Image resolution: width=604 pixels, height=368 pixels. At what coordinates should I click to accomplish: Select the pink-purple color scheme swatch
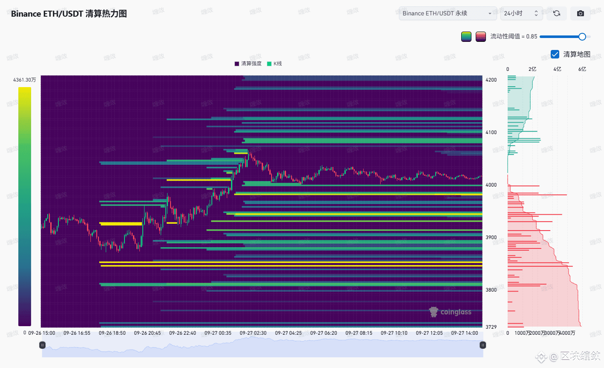(x=481, y=37)
